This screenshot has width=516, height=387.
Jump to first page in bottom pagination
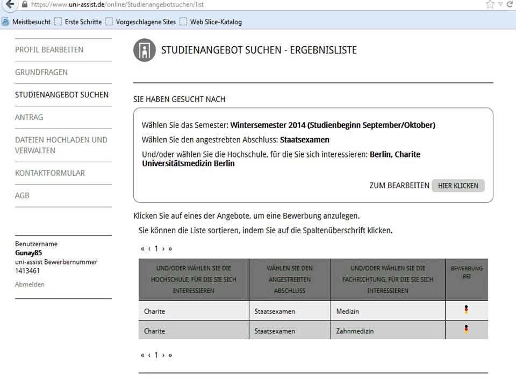[142, 355]
